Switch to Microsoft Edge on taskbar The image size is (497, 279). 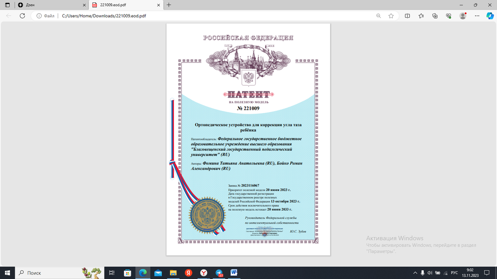point(143,273)
